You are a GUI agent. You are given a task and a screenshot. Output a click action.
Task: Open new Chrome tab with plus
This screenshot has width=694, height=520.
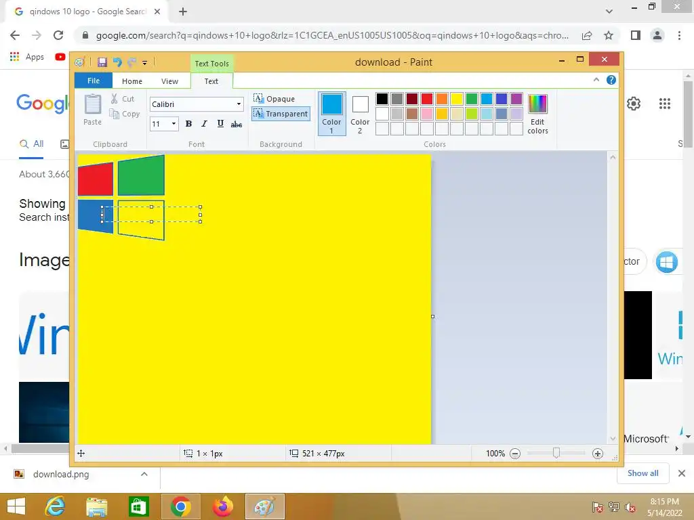183,12
